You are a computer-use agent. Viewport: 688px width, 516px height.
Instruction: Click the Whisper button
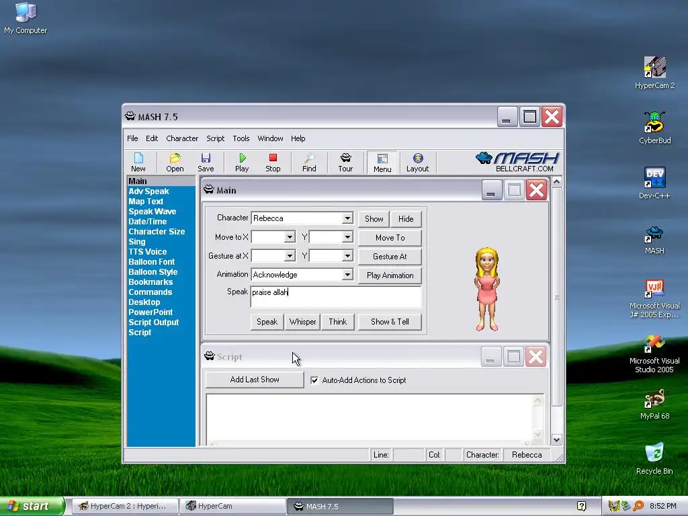coord(302,322)
